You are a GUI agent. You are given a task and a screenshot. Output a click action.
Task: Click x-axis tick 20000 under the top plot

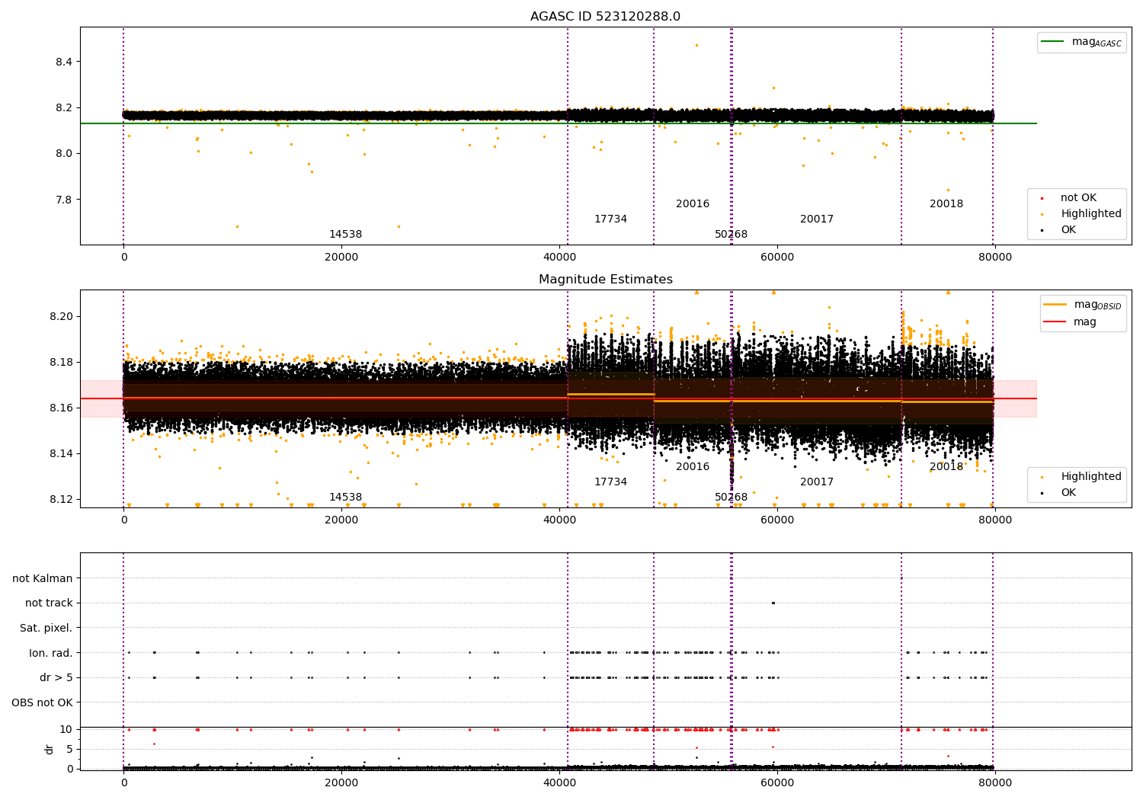(341, 258)
